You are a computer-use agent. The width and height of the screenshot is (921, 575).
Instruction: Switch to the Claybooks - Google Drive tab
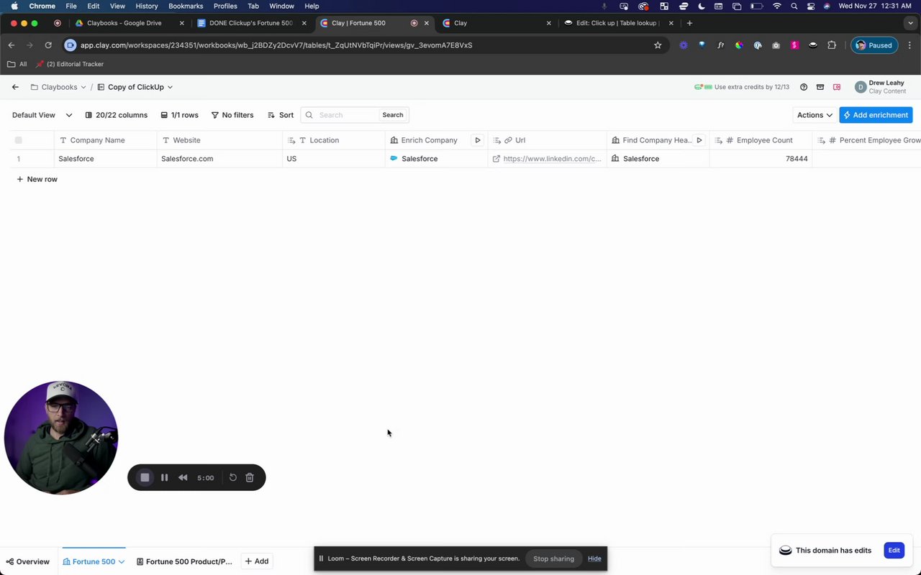click(124, 23)
